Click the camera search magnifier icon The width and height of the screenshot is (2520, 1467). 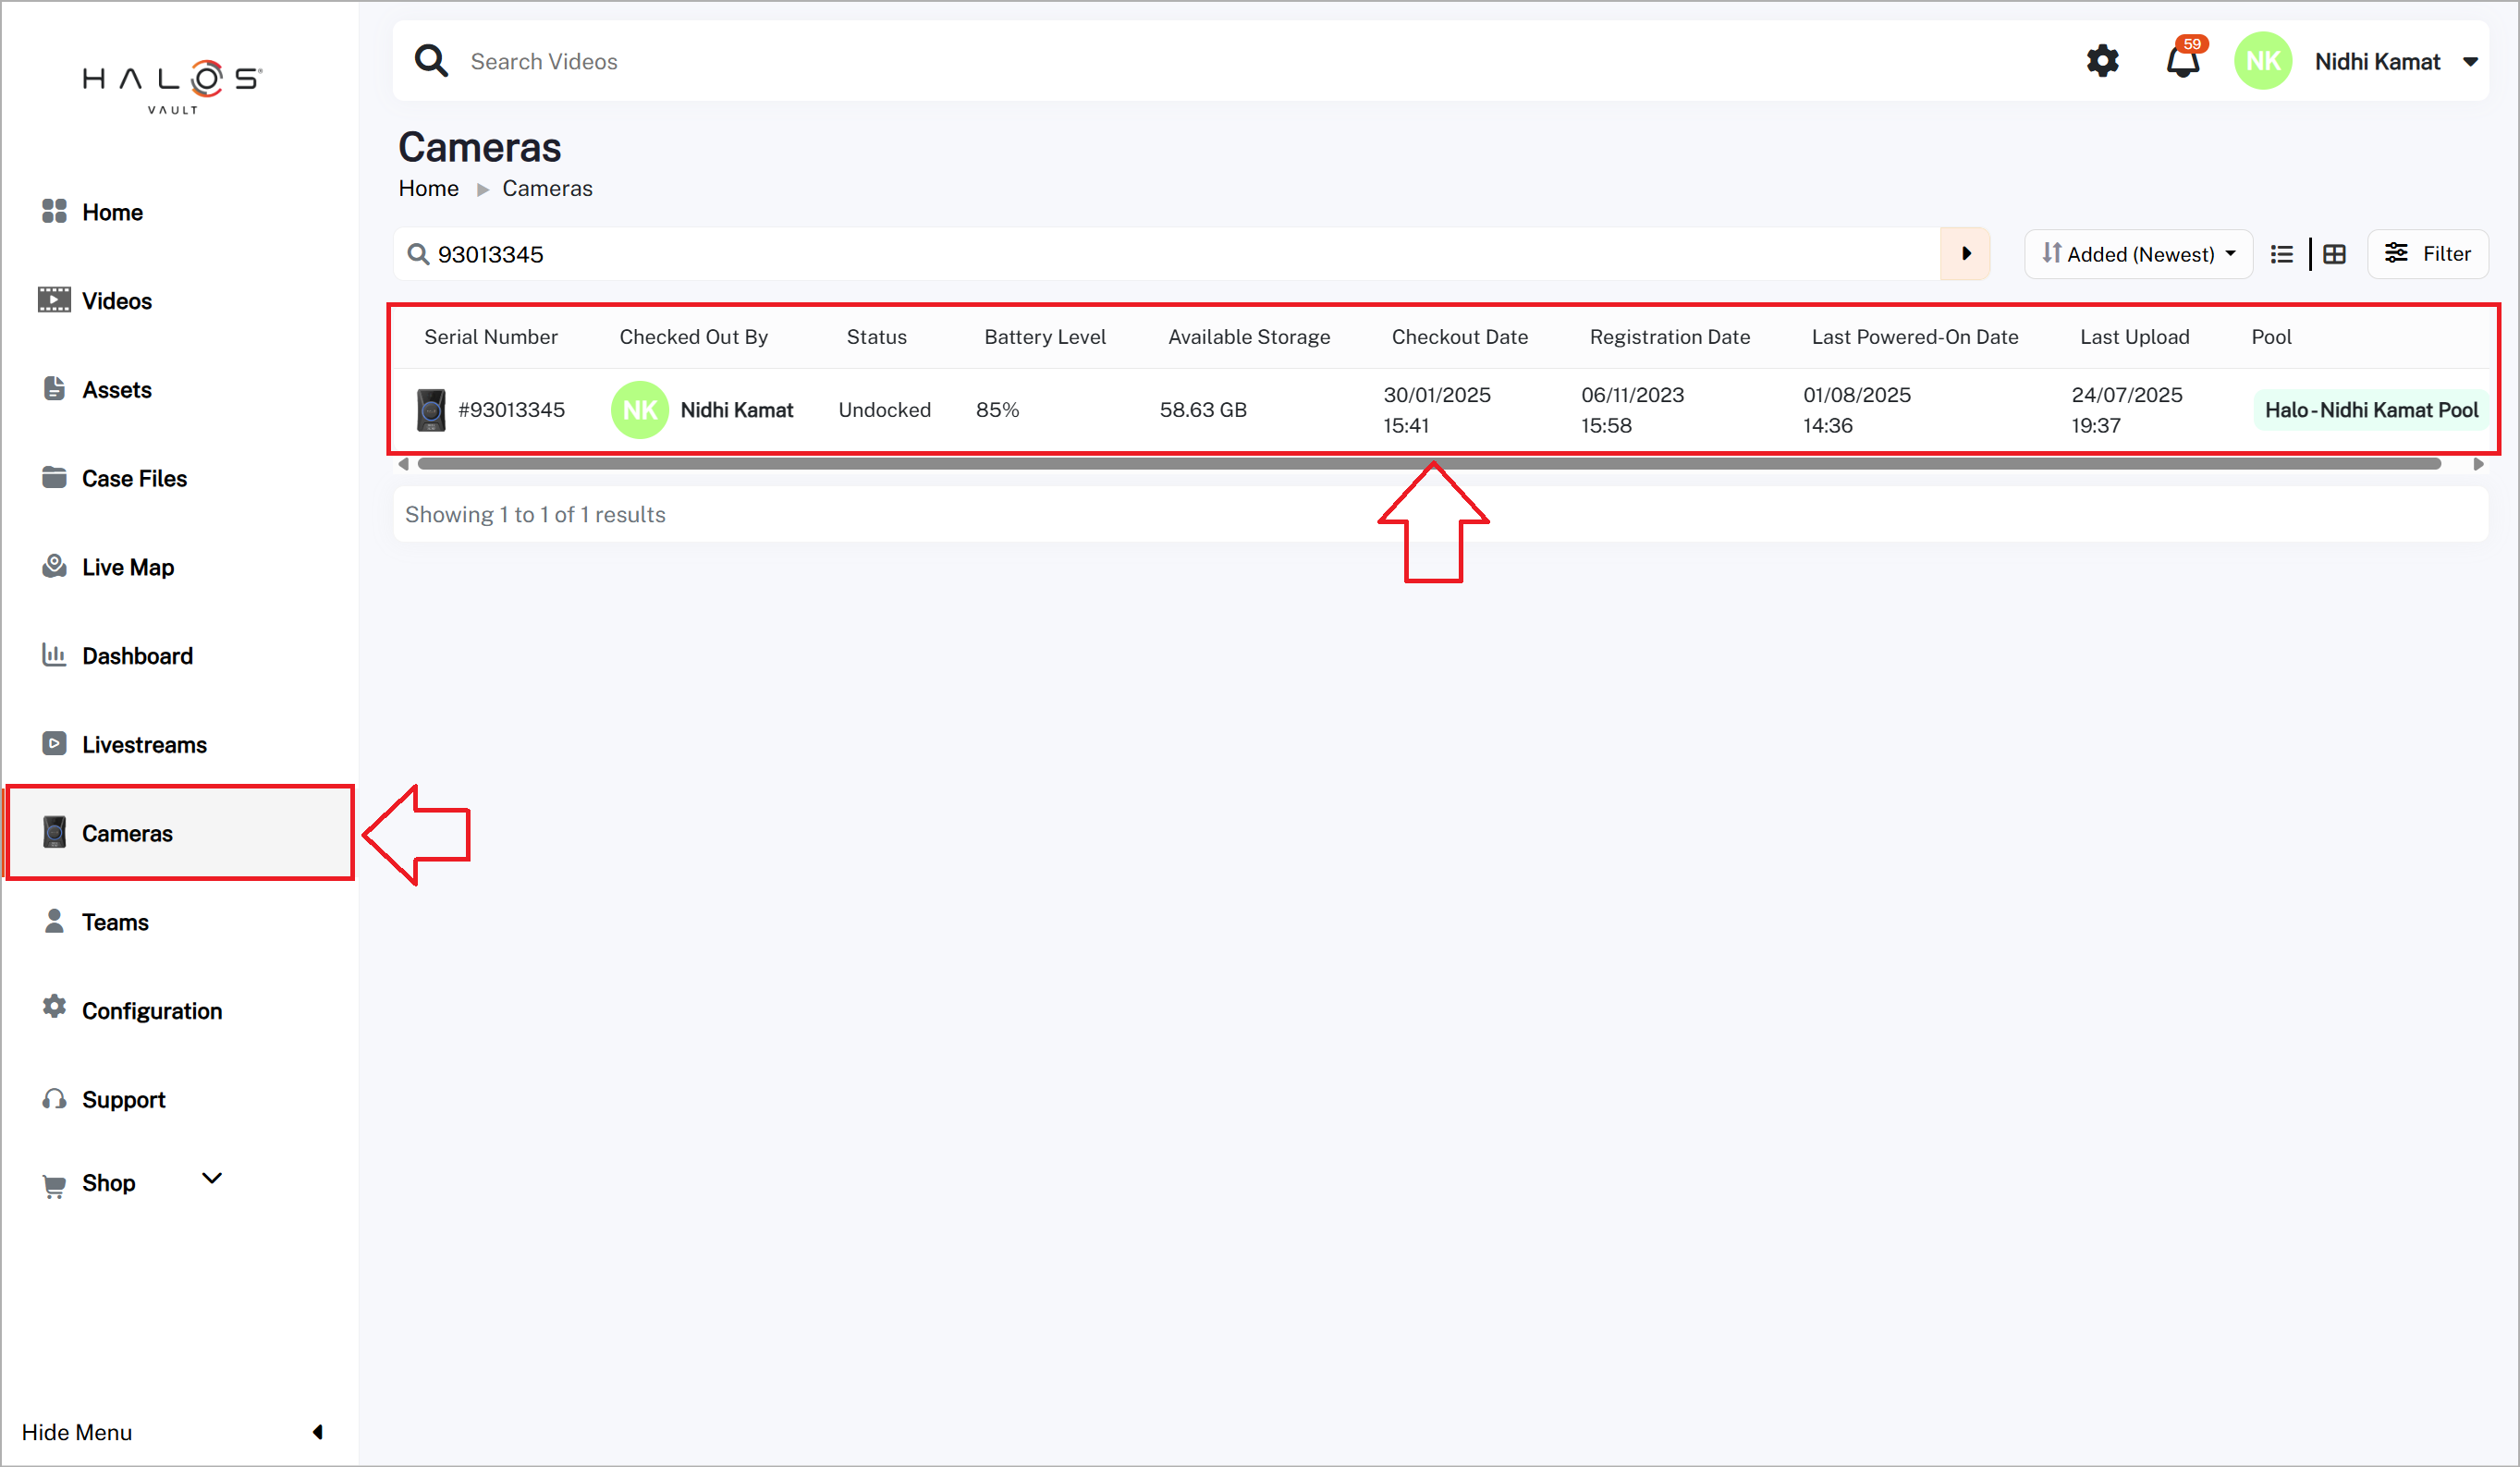(x=418, y=254)
